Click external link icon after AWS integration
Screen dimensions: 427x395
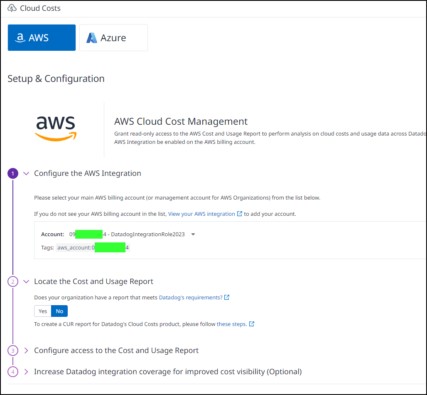[240, 214]
